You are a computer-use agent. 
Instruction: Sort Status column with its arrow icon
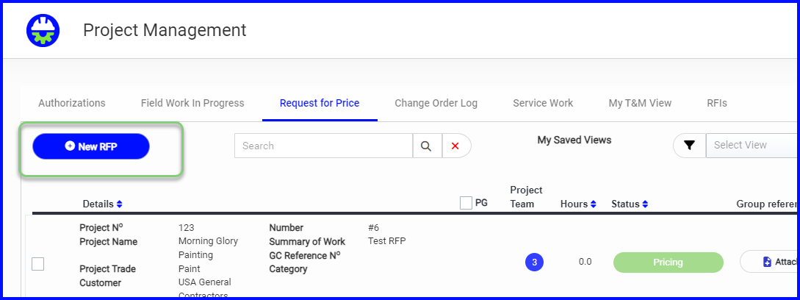coord(646,204)
